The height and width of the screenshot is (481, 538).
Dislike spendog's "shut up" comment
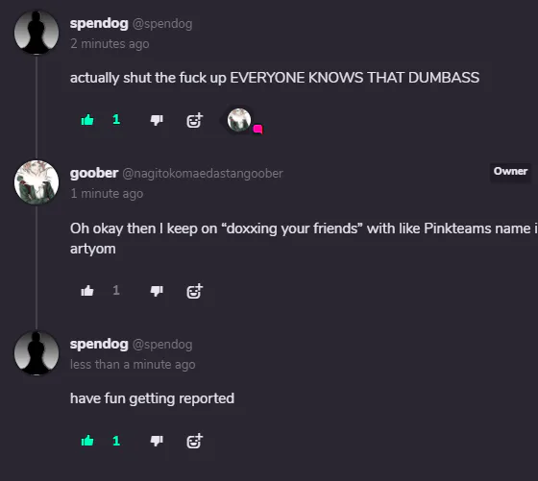pos(157,120)
